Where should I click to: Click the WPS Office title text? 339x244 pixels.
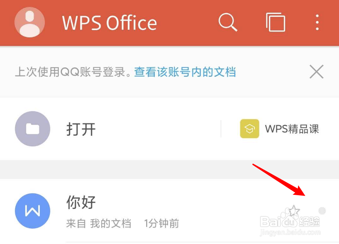pos(109,23)
